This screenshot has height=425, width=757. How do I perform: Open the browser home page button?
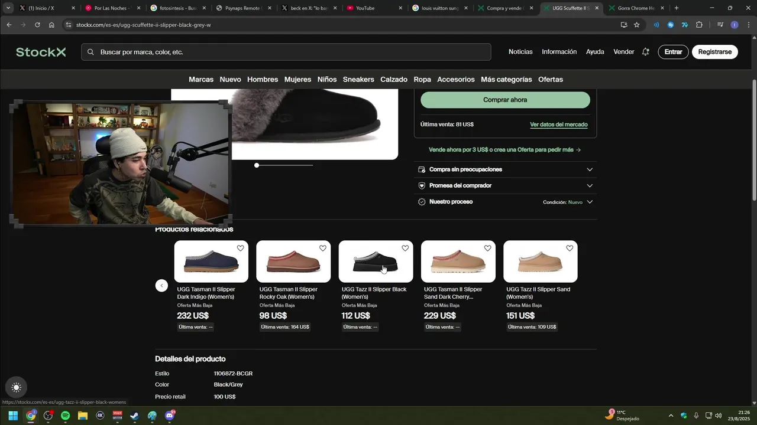(x=51, y=25)
